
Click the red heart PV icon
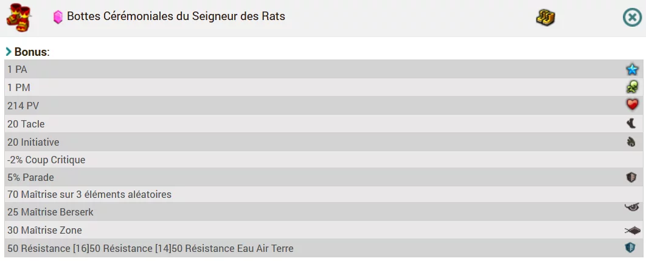point(632,105)
